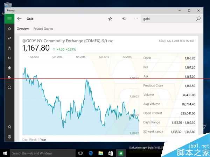This screenshot has height=157, width=210.
Task: Switch to the Related Quotes tab
Action: 43,29
